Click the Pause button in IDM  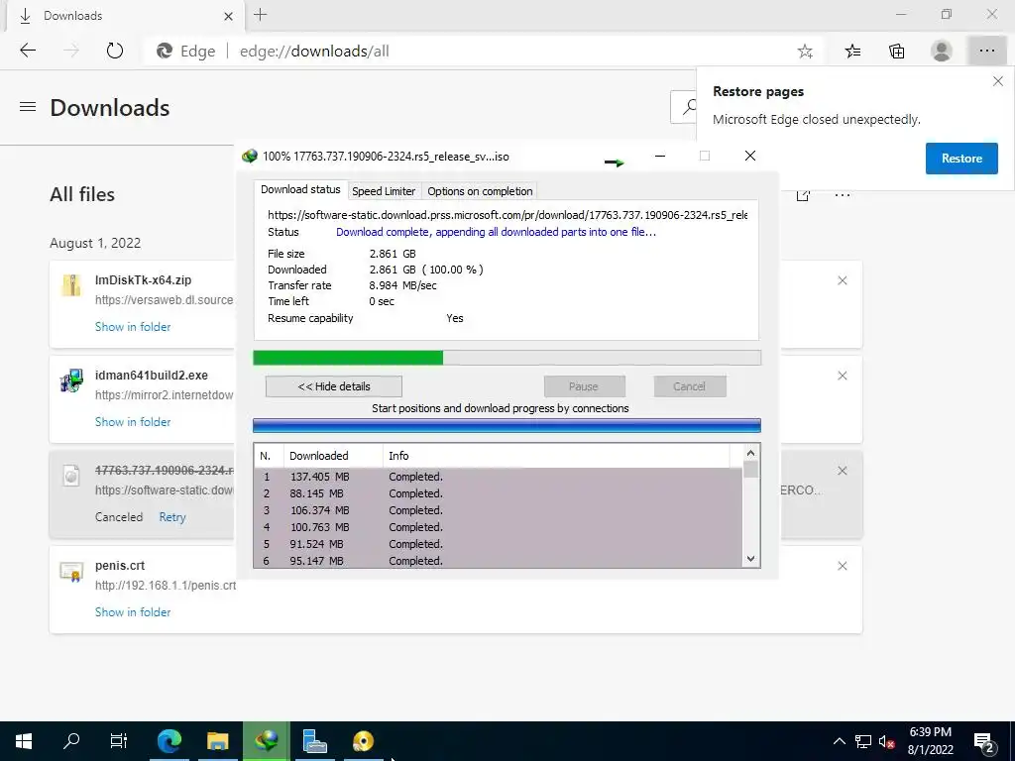pos(584,386)
